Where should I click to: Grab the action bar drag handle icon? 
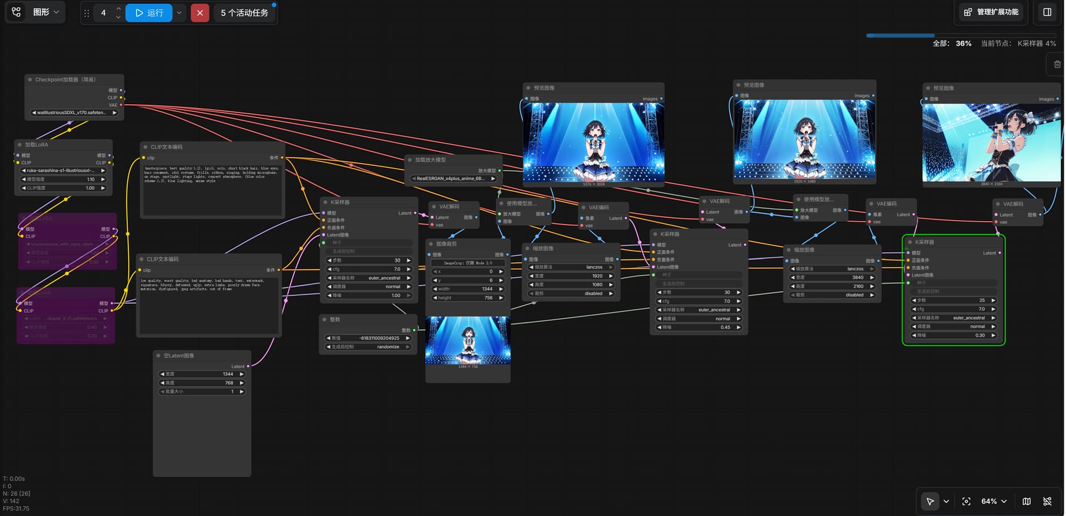tap(87, 13)
